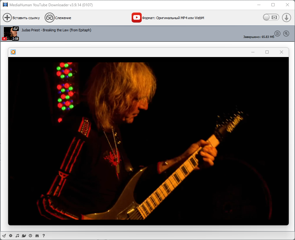Close the video player window
The image size is (295, 240).
[281, 52]
